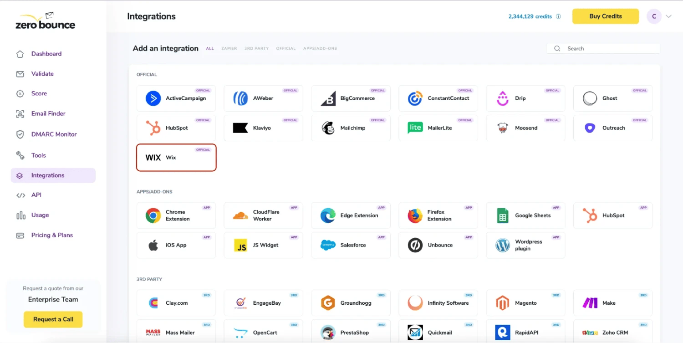Click the Buy Credits button
683x343 pixels.
(x=605, y=16)
